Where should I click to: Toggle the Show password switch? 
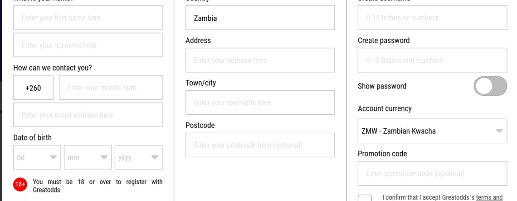click(490, 86)
